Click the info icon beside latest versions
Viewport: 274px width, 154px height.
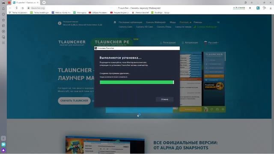click(x=60, y=23)
